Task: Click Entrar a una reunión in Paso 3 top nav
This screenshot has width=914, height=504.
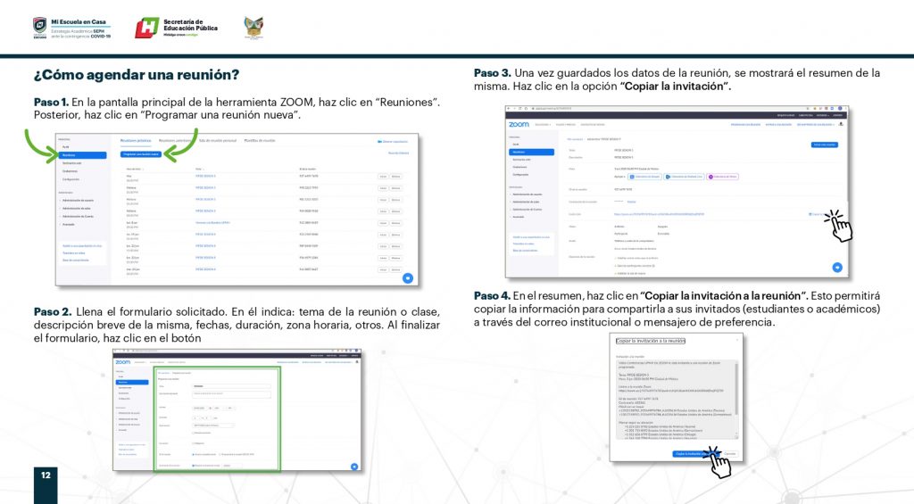Action: click(x=778, y=125)
